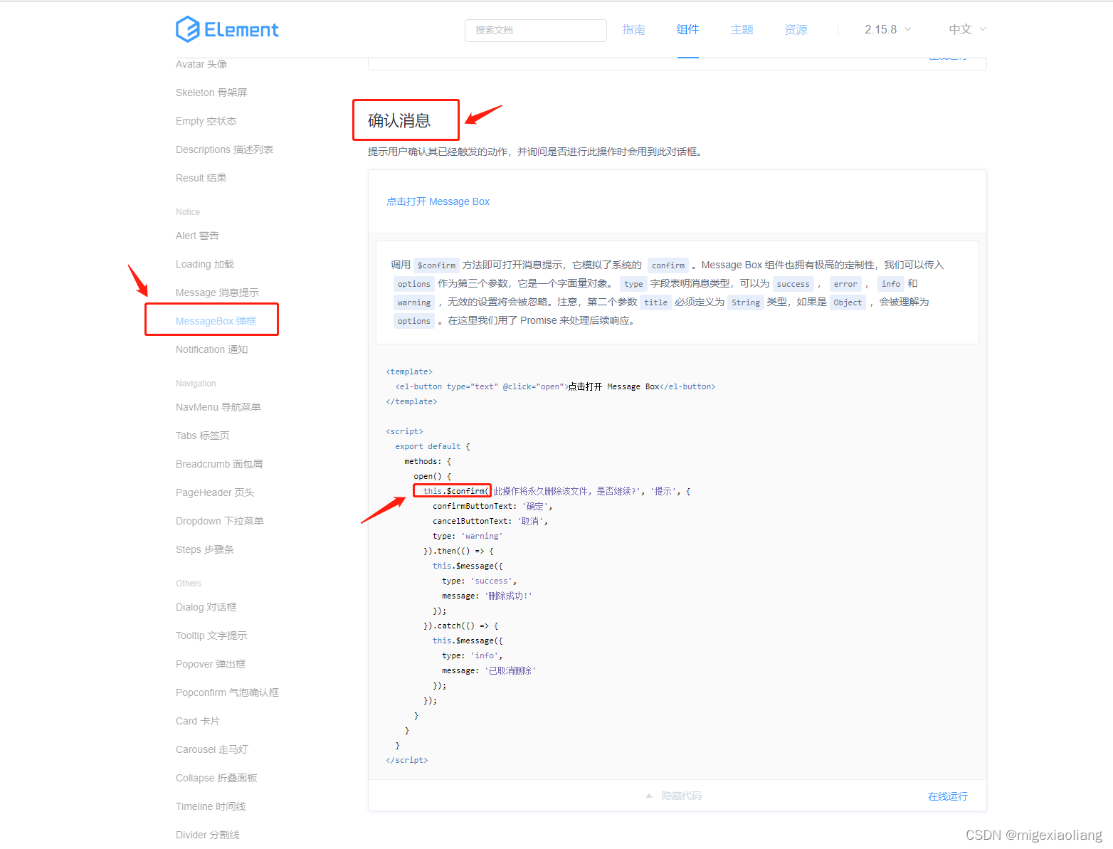1113x849 pixels.
Task: Open Steps 步骤条 in the sidebar
Action: [x=205, y=549]
